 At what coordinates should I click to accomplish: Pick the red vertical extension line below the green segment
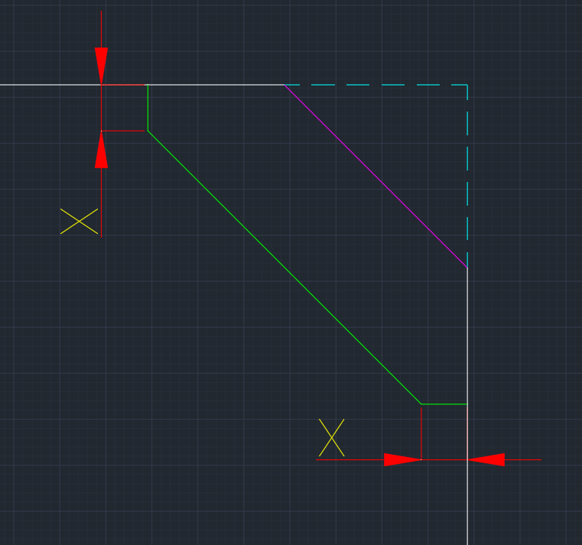pos(421,433)
